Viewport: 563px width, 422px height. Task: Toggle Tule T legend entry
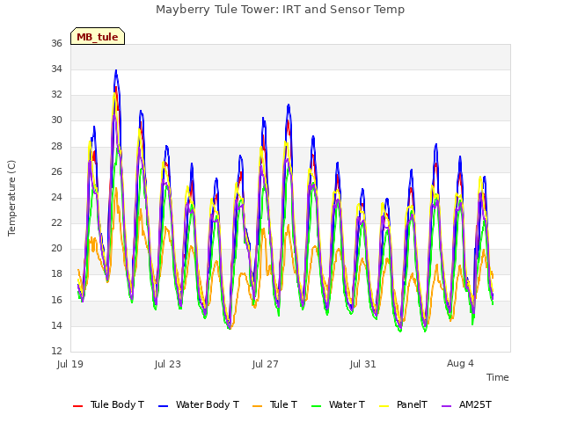pos(275,404)
